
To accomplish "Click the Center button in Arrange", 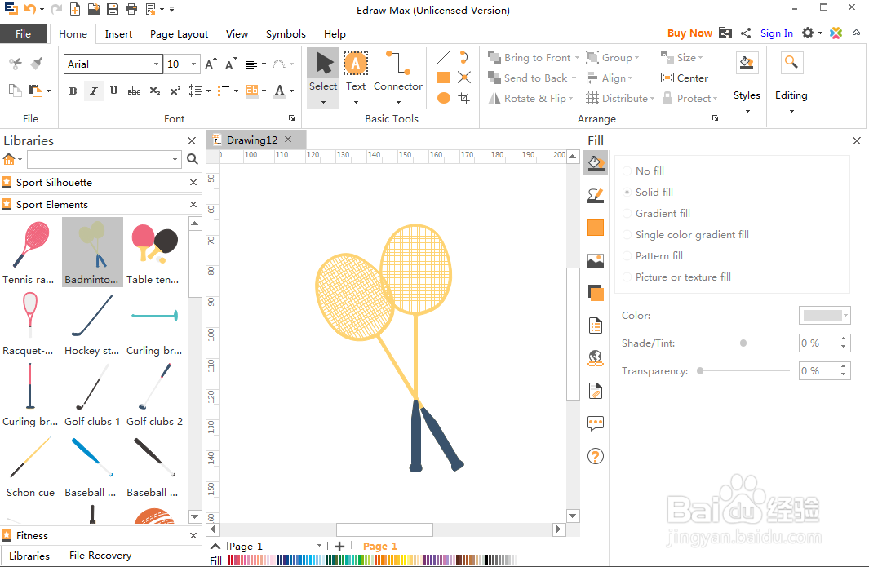I will 685,78.
